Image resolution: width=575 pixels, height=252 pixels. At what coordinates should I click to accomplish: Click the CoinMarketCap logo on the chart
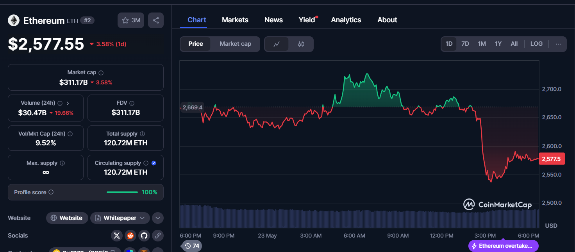pyautogui.click(x=497, y=204)
